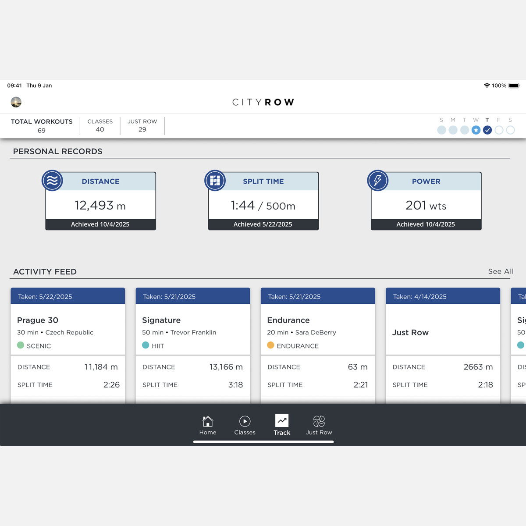Tap the Classes 40 counter

coord(100,126)
